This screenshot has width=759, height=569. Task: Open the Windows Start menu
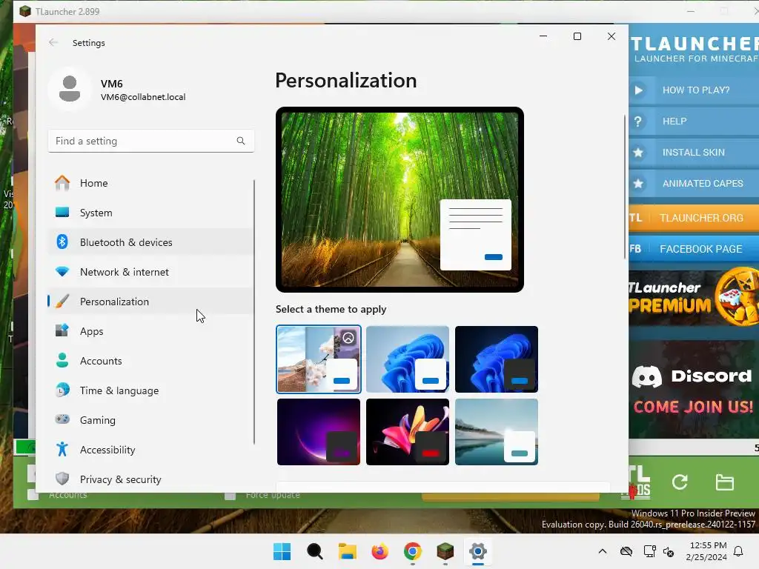[x=282, y=551]
